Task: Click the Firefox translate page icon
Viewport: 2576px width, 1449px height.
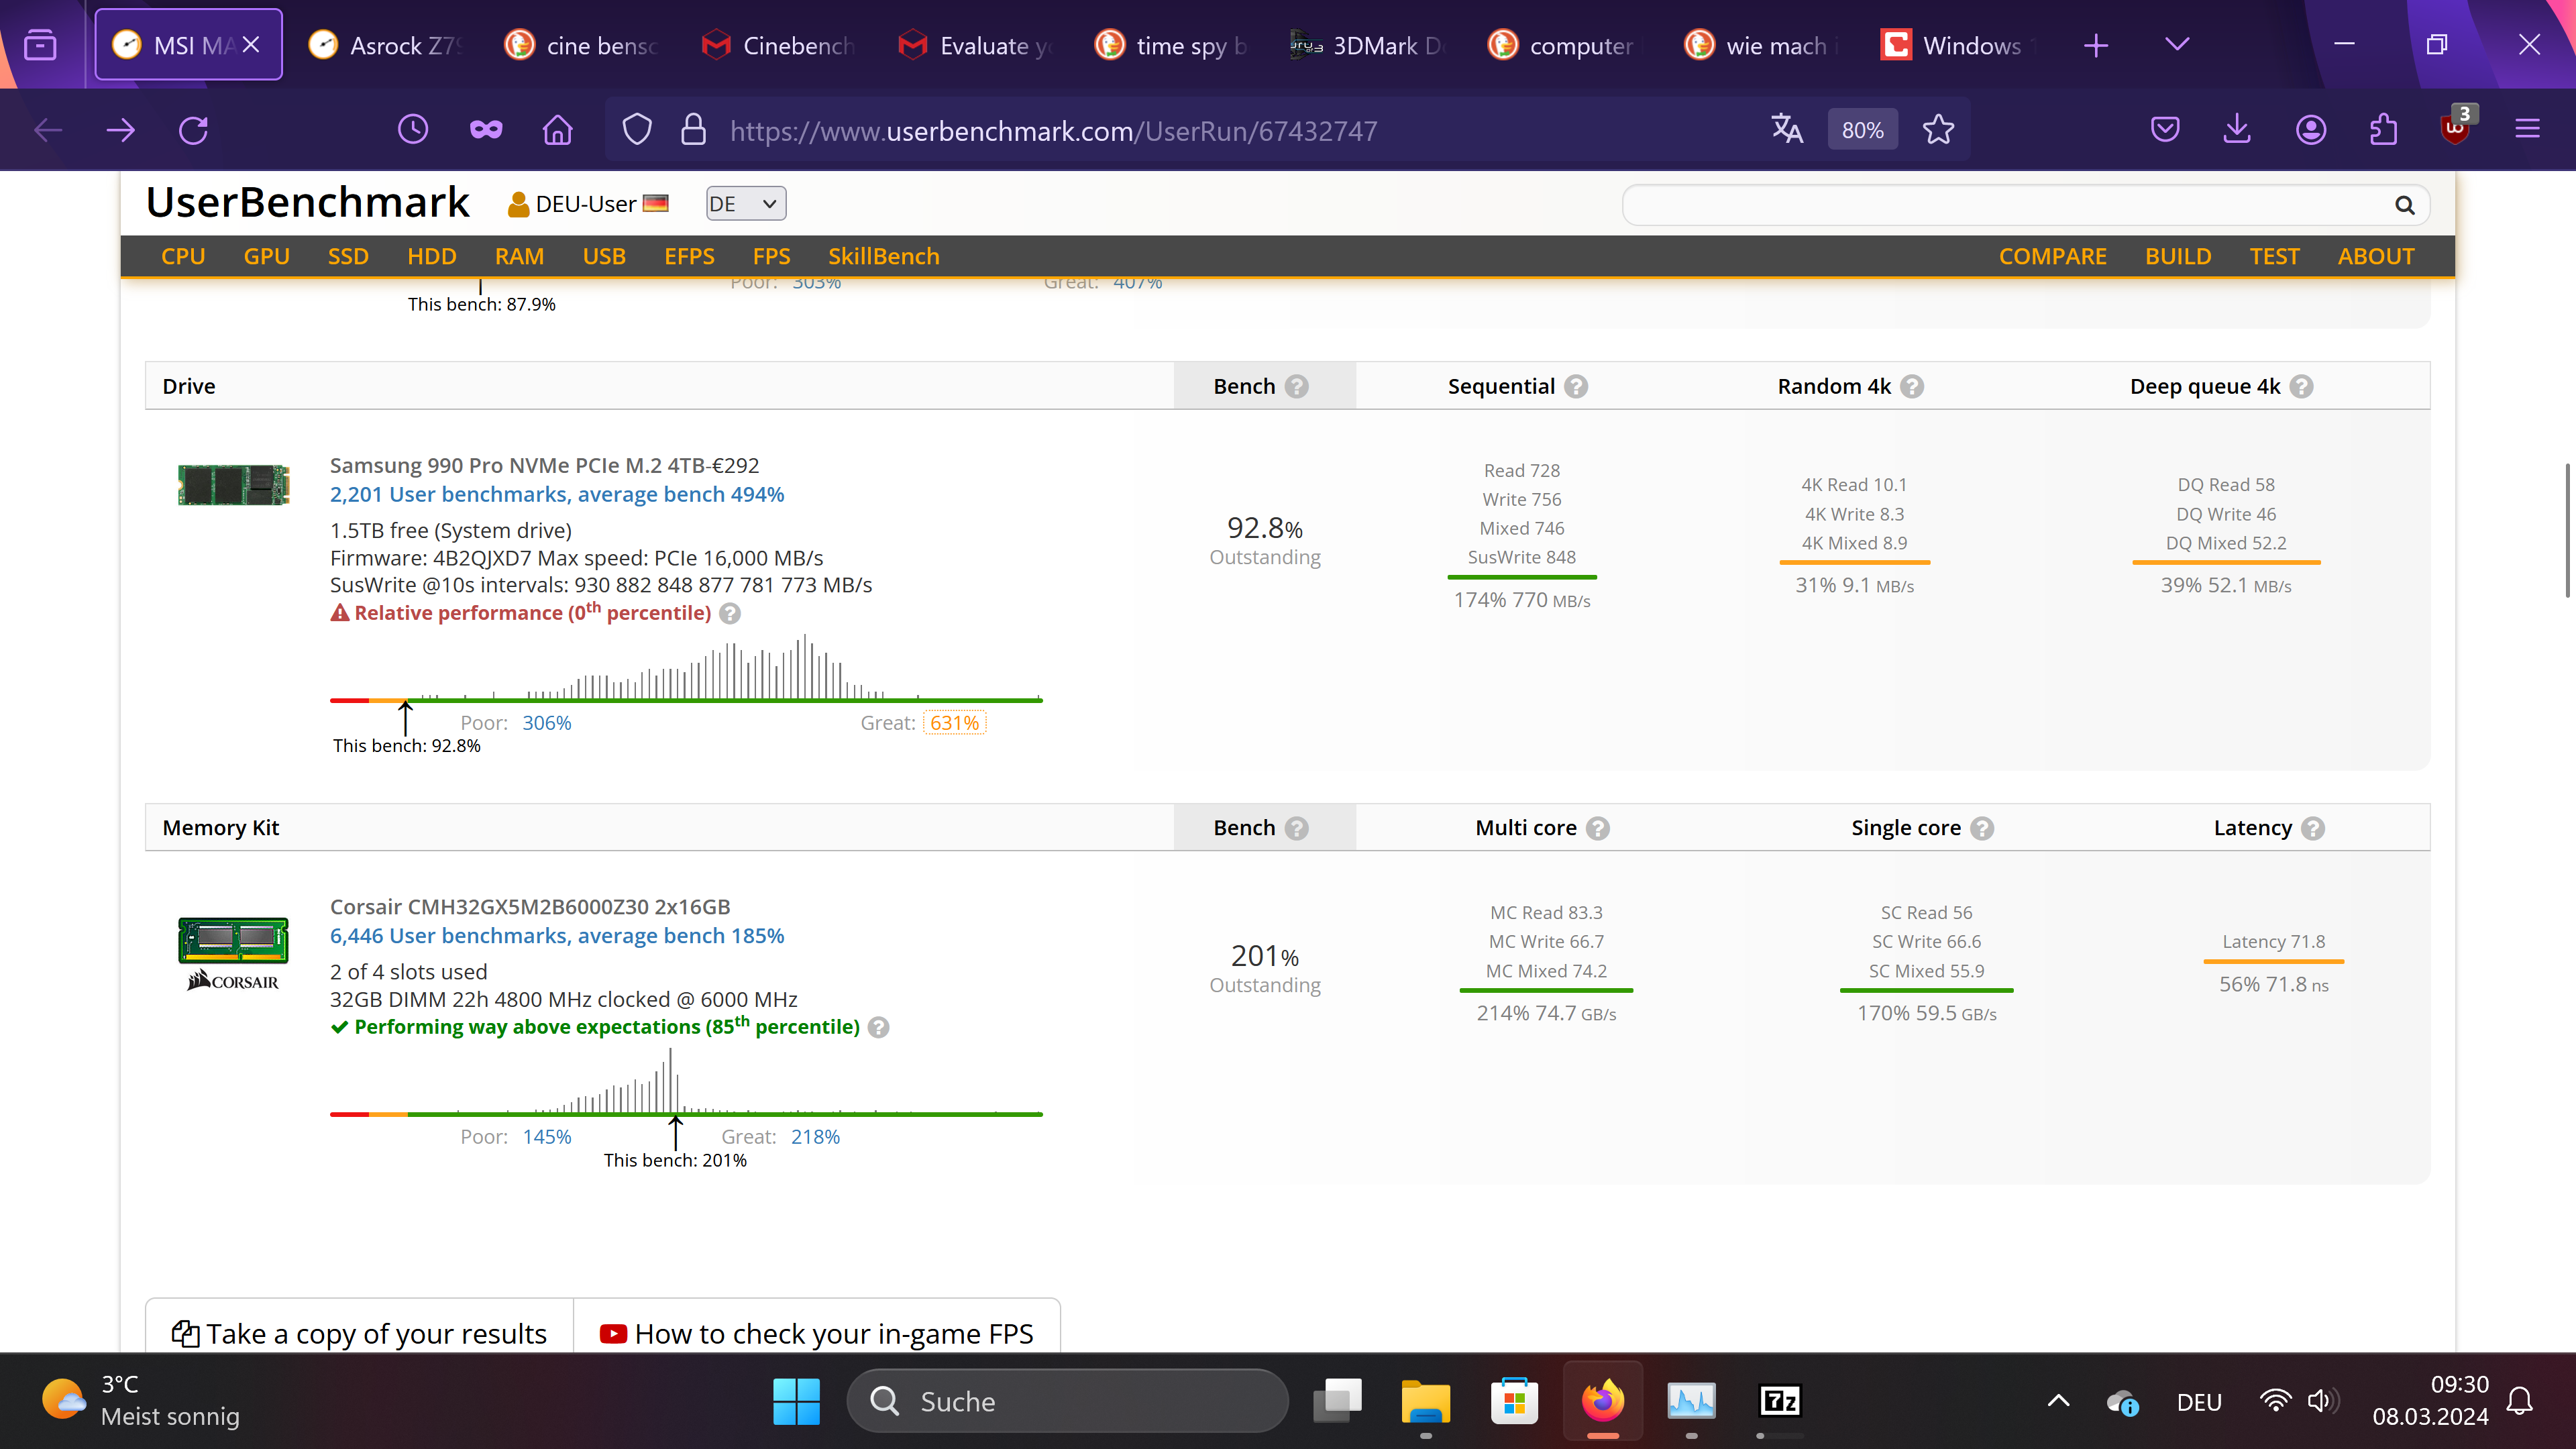Action: click(1786, 130)
